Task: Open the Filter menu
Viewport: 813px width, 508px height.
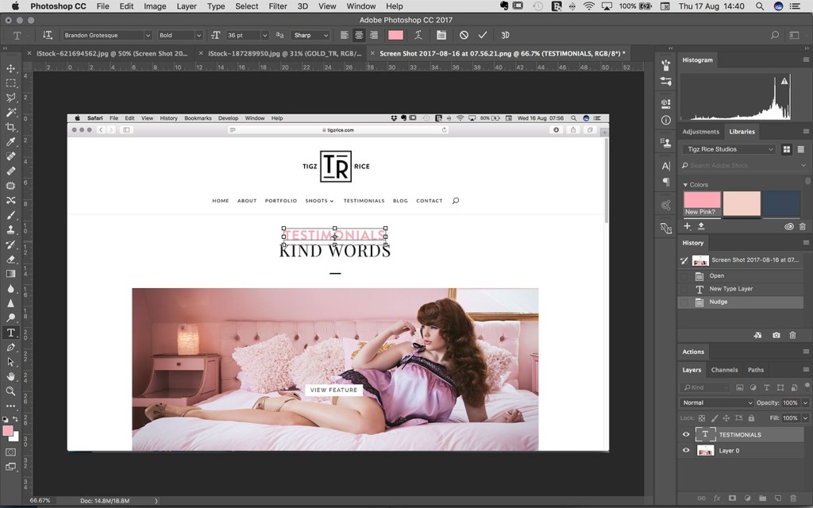Action: 278,6
